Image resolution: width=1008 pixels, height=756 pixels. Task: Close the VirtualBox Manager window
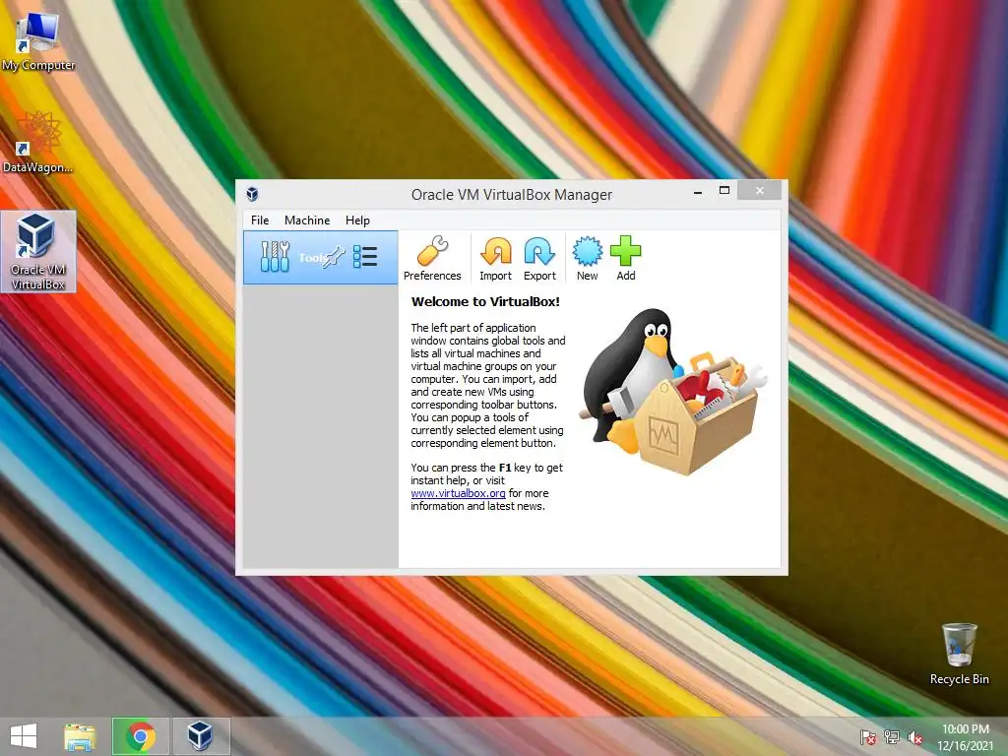click(x=759, y=190)
